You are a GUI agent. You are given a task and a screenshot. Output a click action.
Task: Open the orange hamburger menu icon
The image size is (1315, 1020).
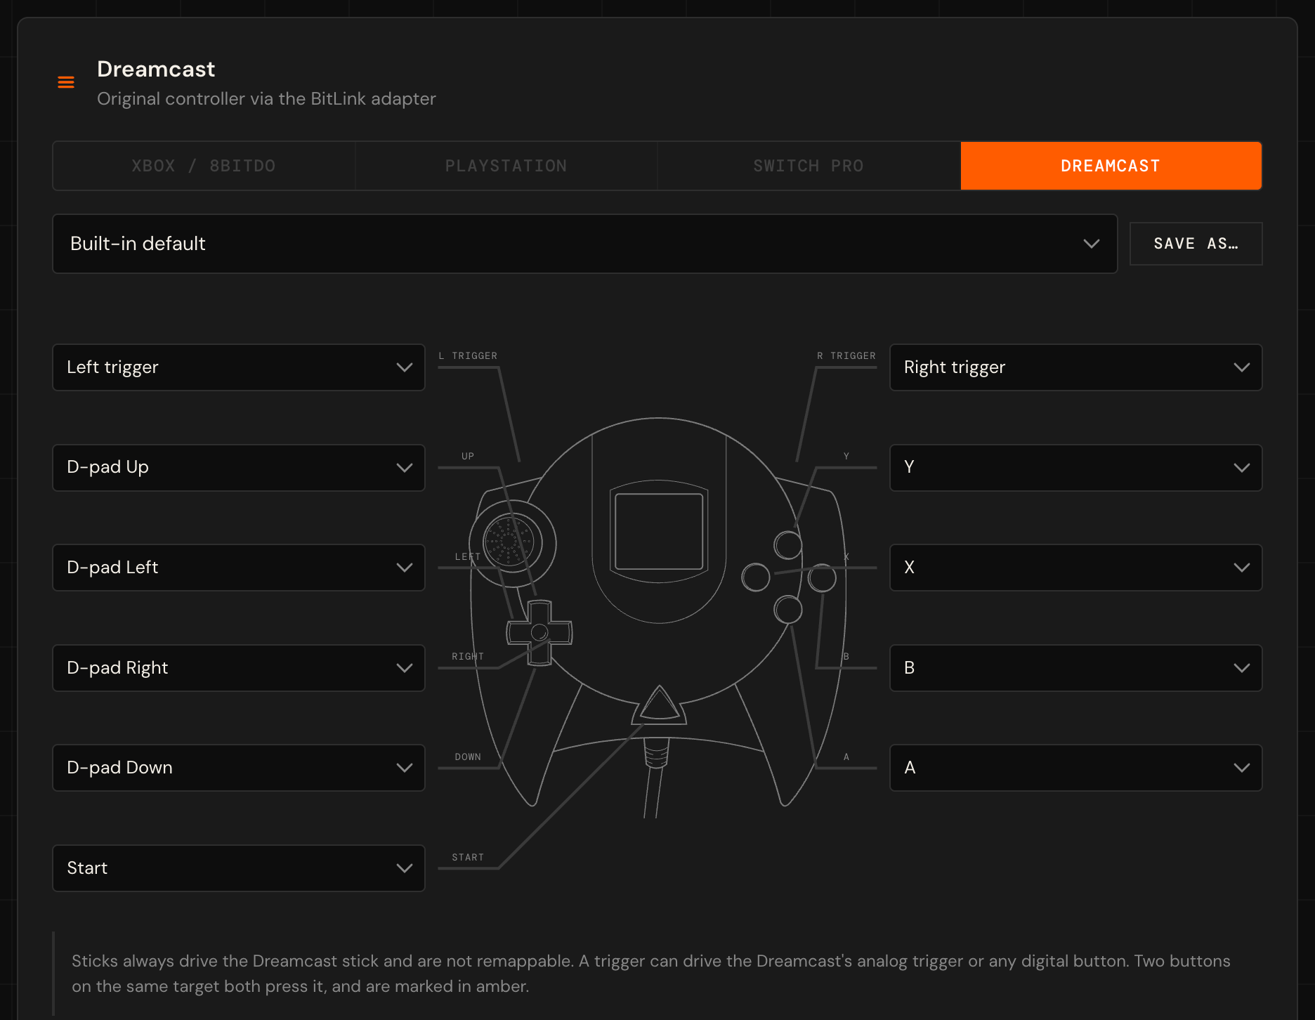point(66,82)
